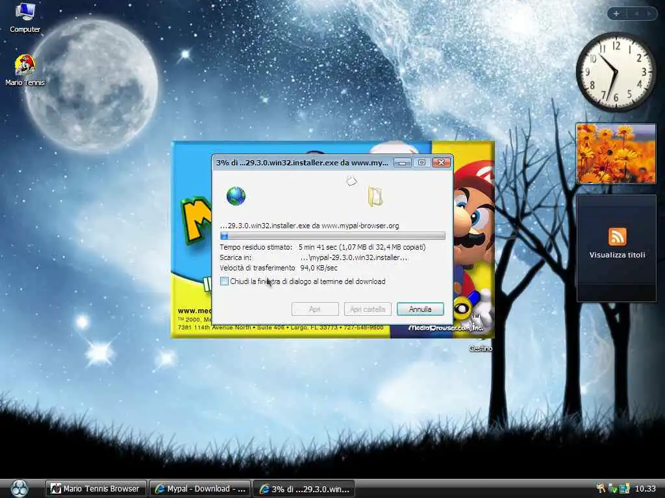Click the 'Tempo residuo stimato' value text
The image size is (665, 498).
coord(362,247)
